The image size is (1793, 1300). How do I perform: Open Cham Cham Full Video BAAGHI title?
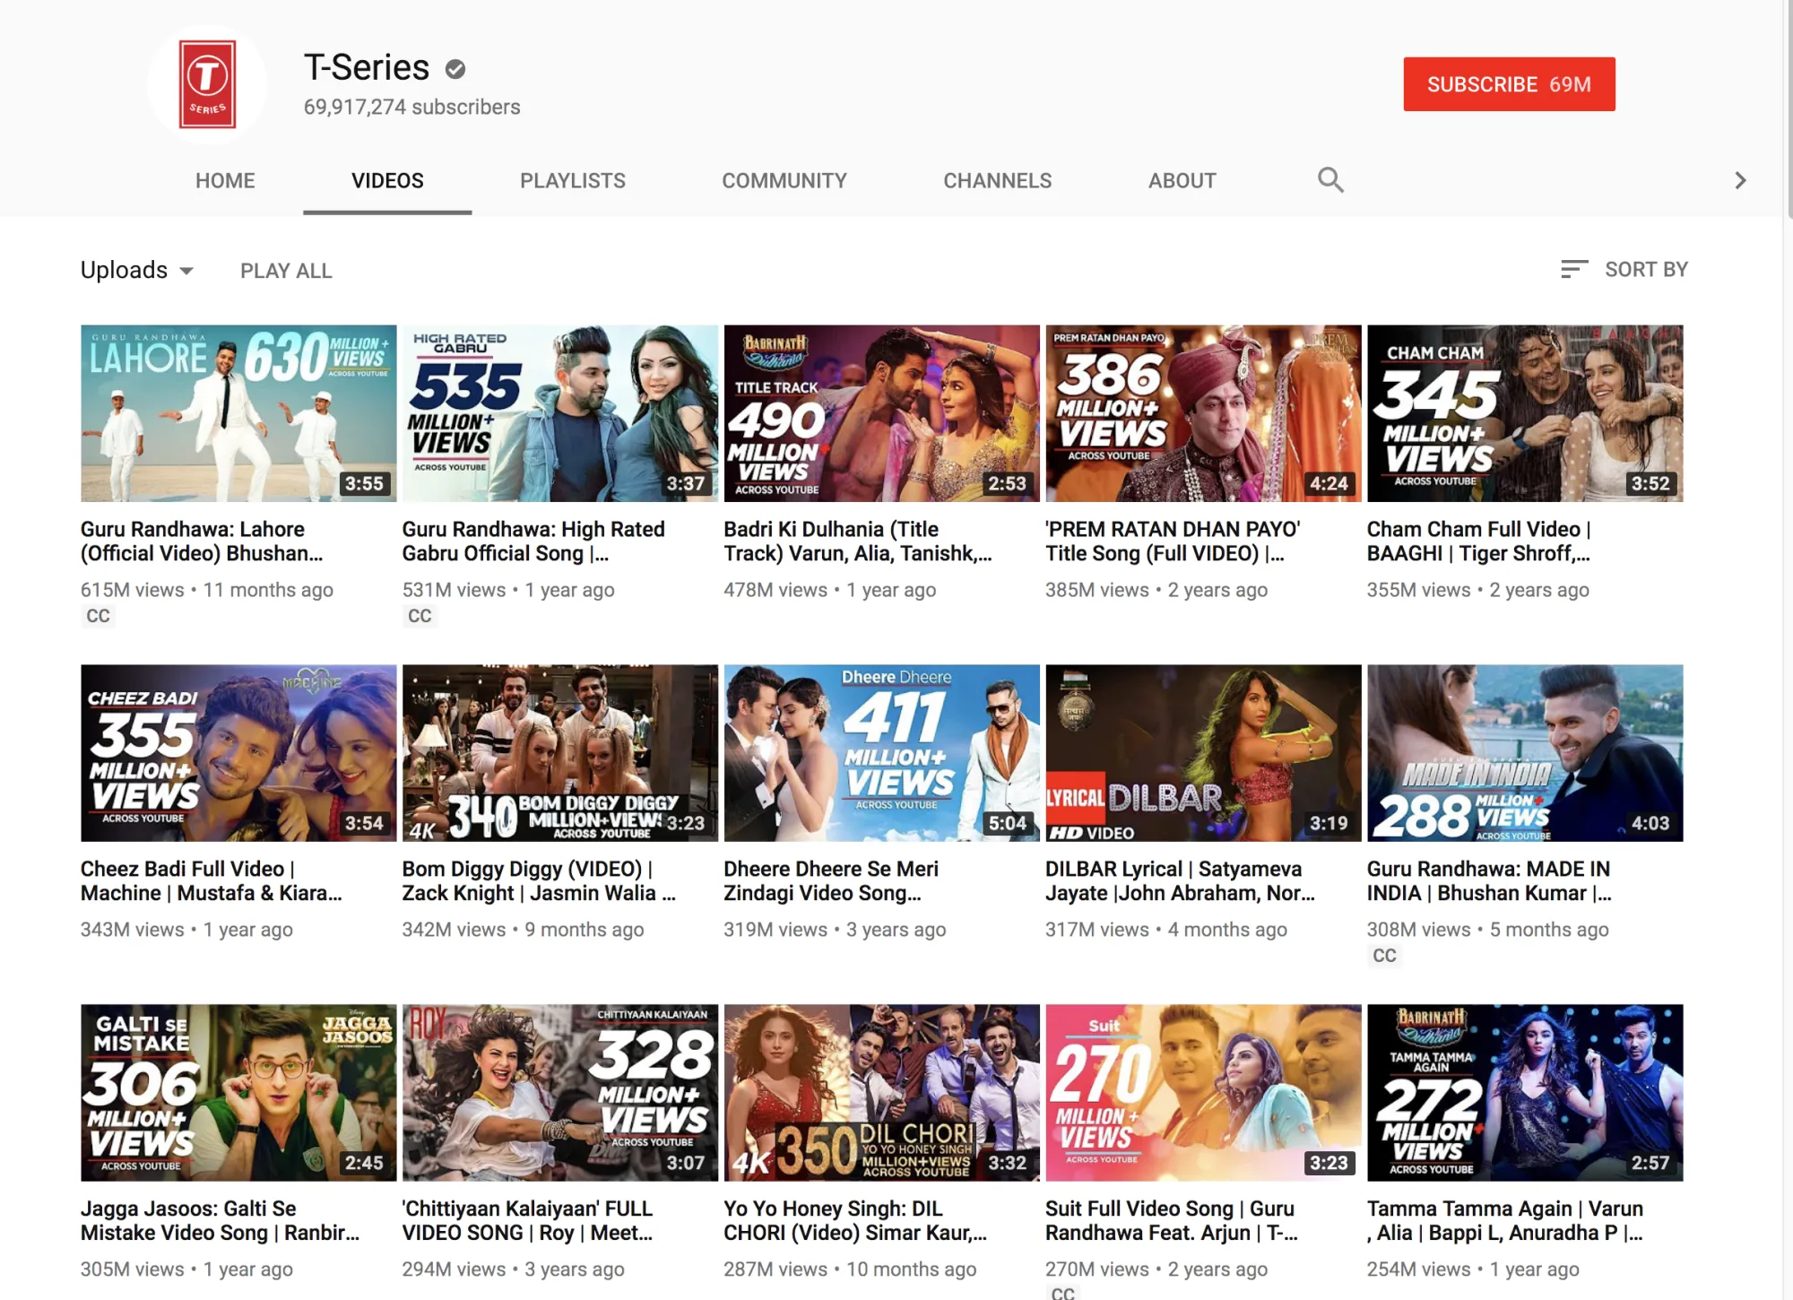[1479, 542]
